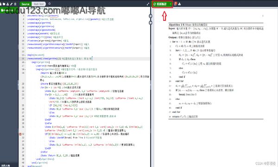Viewport: 278px width, 167px height.
Task: Click the icon next to Rich Text toggle
Action: point(50,4)
